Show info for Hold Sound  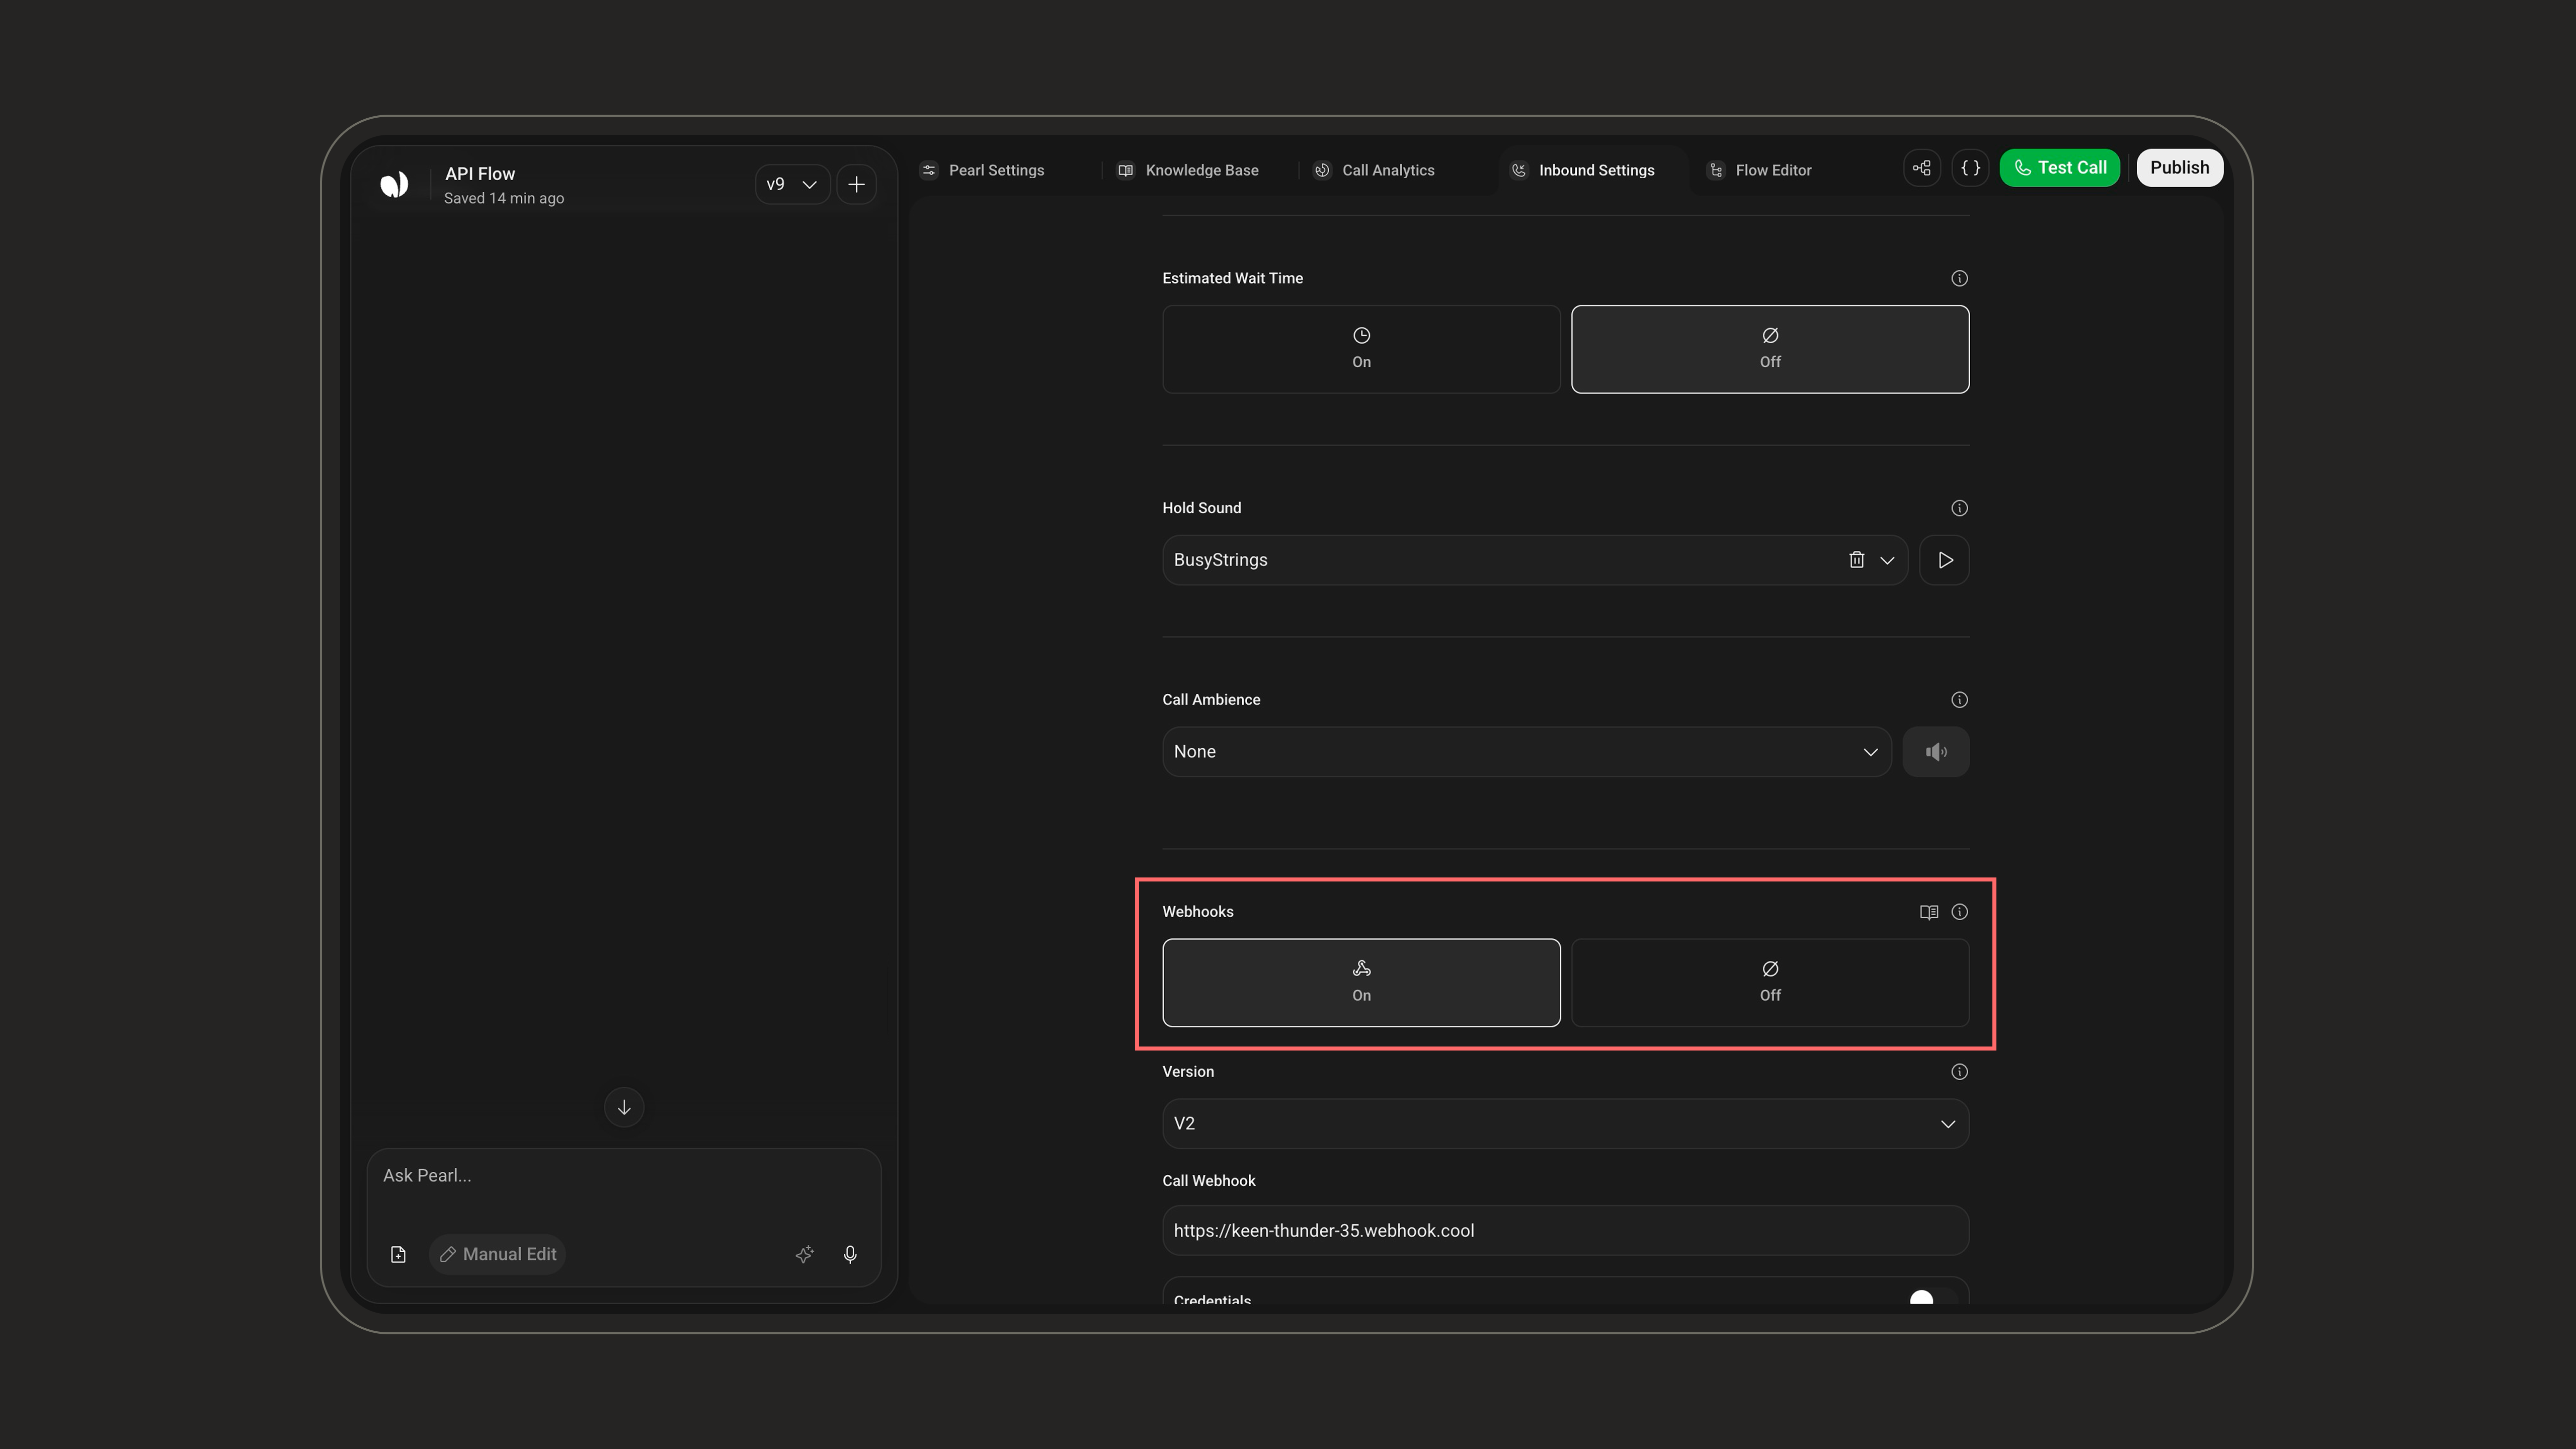[x=1959, y=508]
